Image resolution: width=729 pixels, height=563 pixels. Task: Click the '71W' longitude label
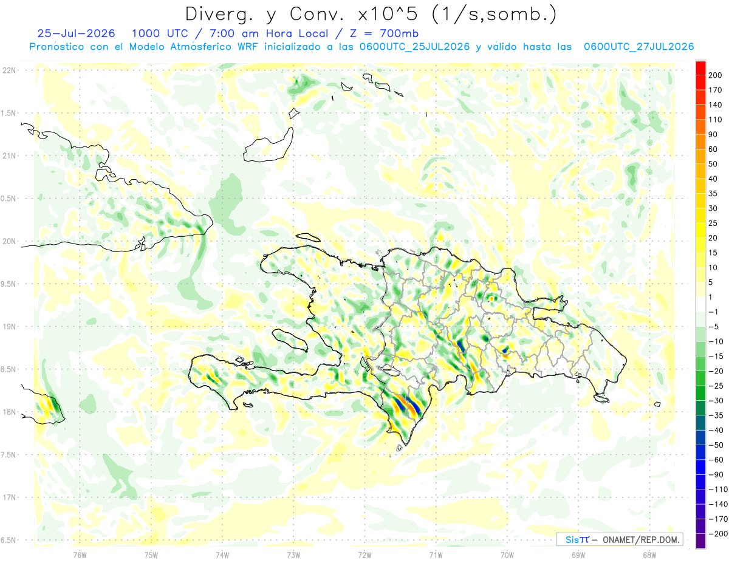(436, 554)
